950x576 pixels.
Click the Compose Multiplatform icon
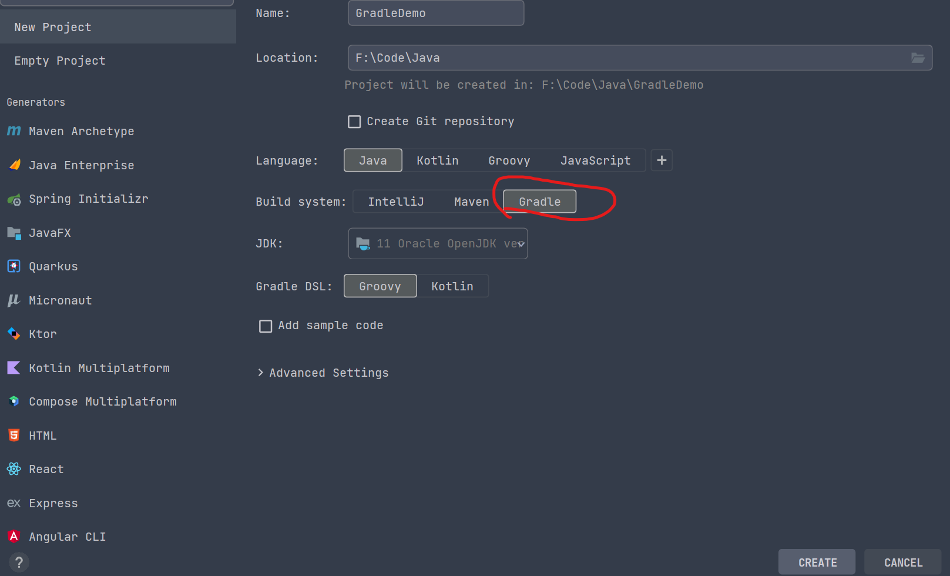click(14, 401)
